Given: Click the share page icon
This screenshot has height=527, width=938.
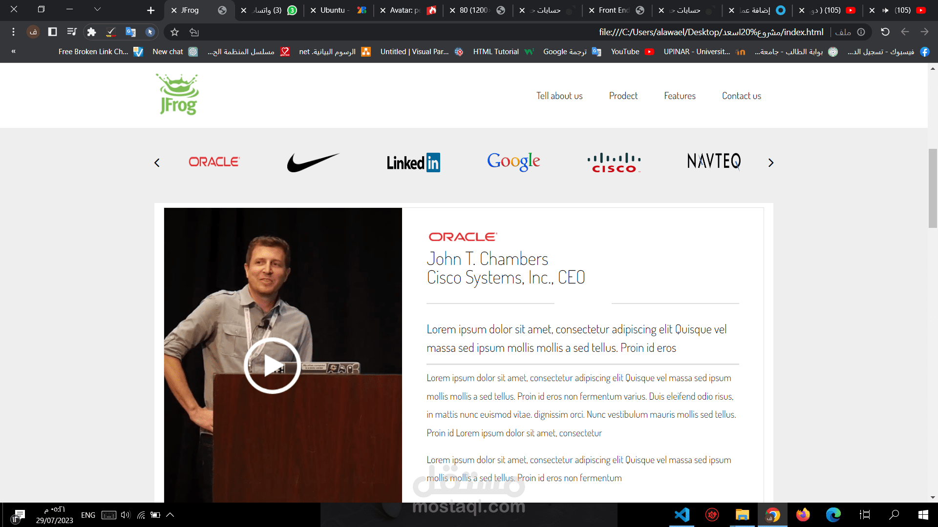Looking at the screenshot, I should coord(194,32).
